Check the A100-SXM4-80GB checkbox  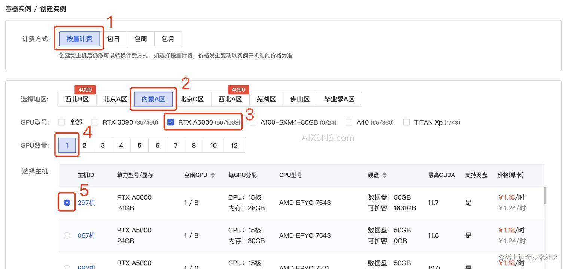pos(253,122)
